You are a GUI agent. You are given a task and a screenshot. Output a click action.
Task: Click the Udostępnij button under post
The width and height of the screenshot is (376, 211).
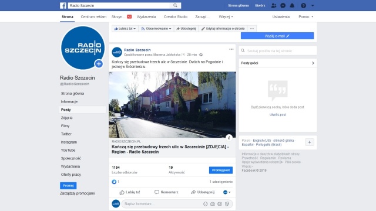(203, 192)
